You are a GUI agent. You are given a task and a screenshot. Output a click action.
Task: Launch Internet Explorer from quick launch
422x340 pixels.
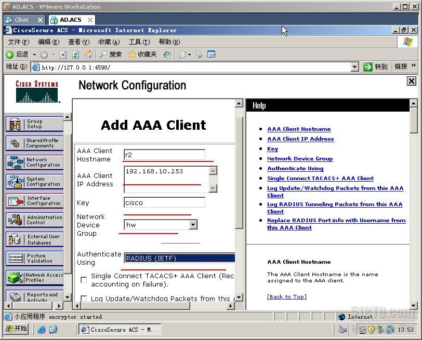[42, 330]
